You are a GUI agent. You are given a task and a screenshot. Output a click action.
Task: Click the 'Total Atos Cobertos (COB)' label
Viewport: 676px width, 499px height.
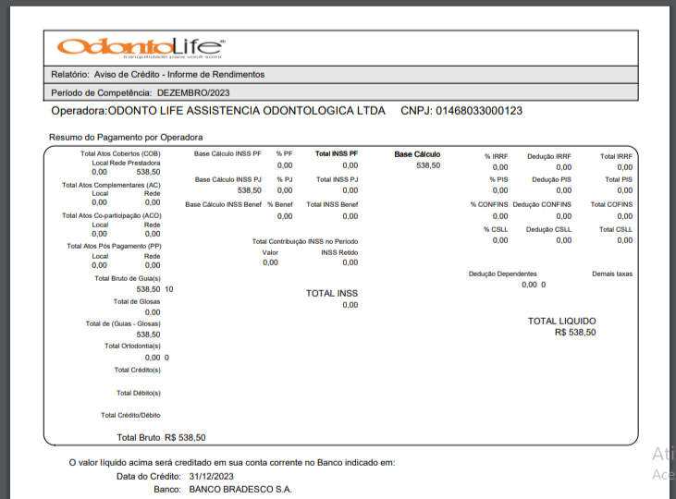tap(120, 153)
